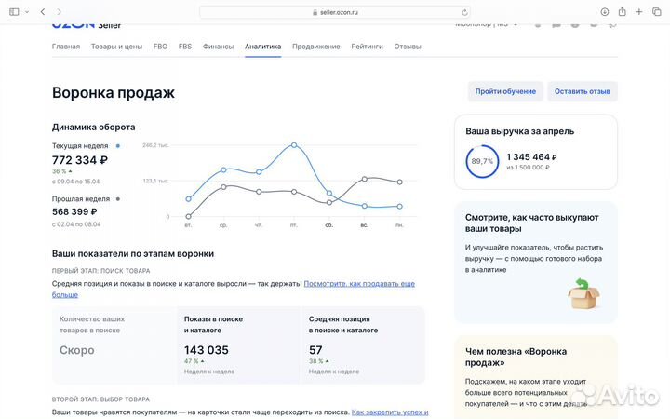The image size is (670, 419).
Task: Click blue data point on ср.
Action: [223, 169]
